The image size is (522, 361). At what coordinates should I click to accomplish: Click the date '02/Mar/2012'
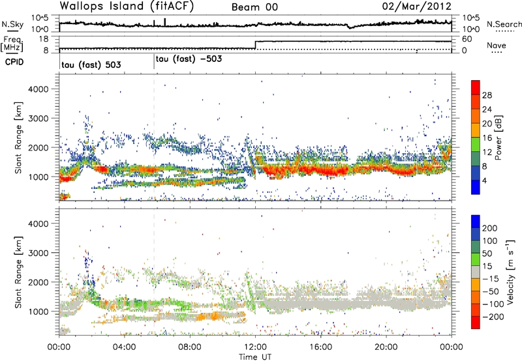(416, 6)
